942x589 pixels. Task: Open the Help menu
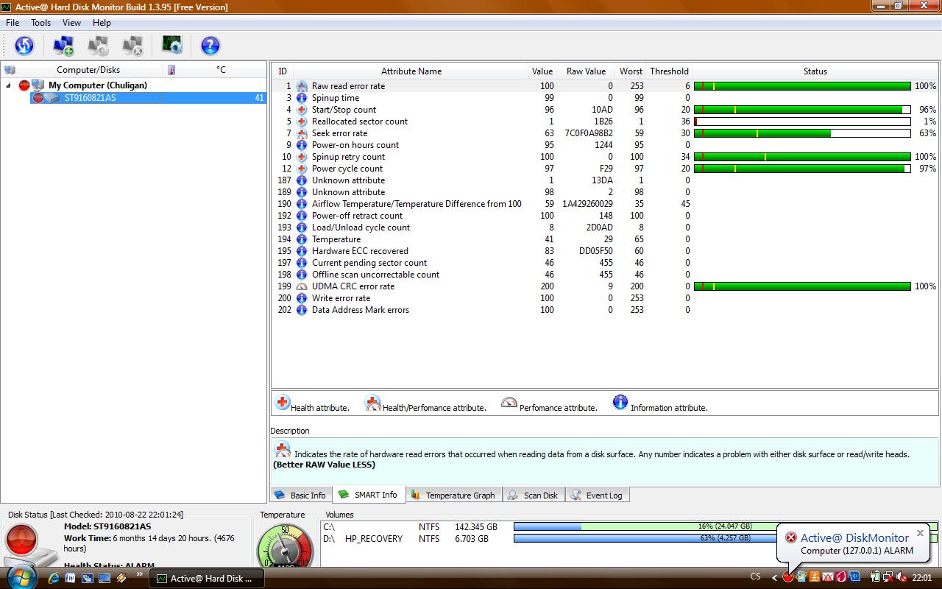[x=102, y=23]
